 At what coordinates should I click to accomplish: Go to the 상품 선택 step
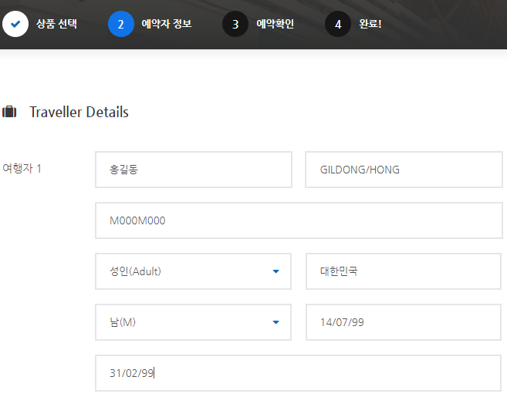coord(56,24)
